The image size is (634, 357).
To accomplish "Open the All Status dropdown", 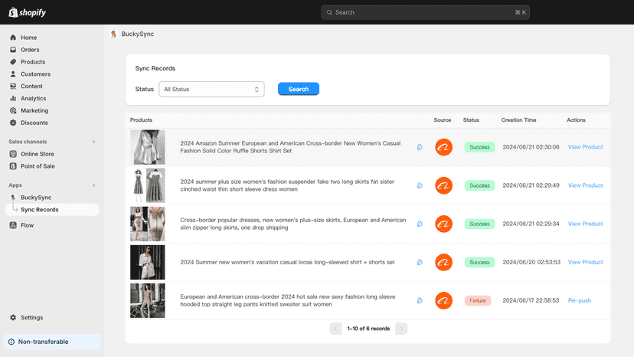I will (211, 89).
